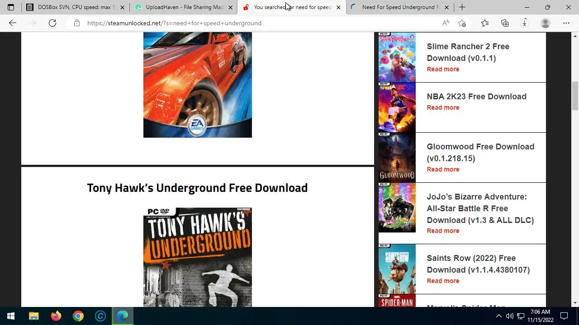Screen dimensions: 579x325
Task: Launch Firefox from the taskbar
Action: tap(56, 316)
